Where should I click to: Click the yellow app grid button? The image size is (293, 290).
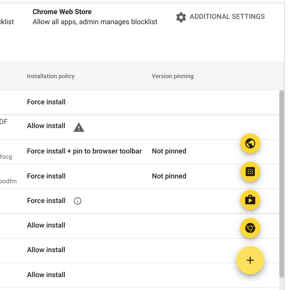click(250, 172)
